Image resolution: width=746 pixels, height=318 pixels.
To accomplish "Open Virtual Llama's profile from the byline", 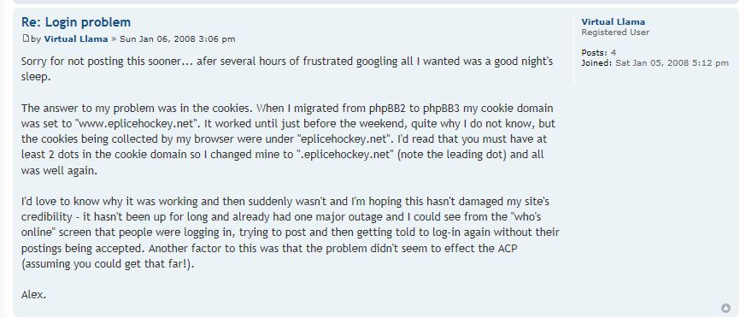I will pos(76,39).
